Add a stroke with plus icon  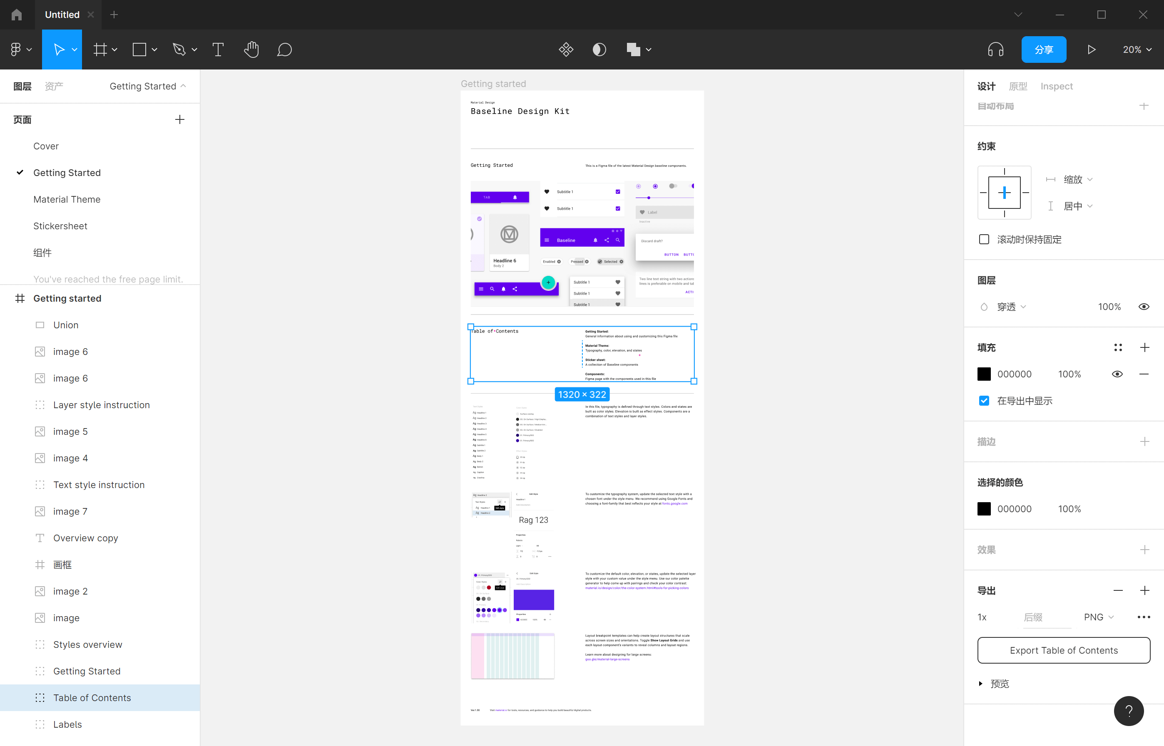(1144, 442)
